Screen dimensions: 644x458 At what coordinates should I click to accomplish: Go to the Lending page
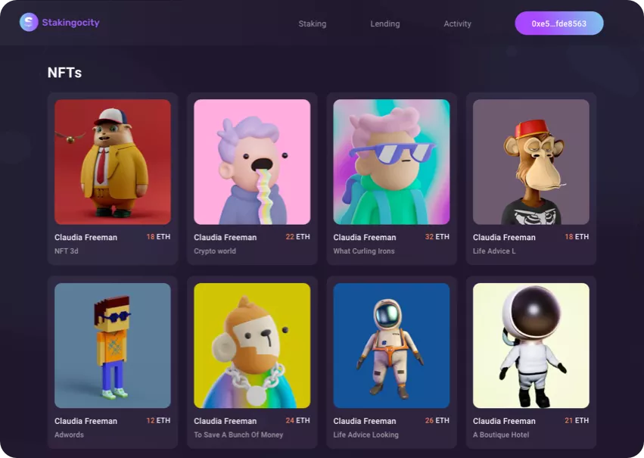pos(385,23)
